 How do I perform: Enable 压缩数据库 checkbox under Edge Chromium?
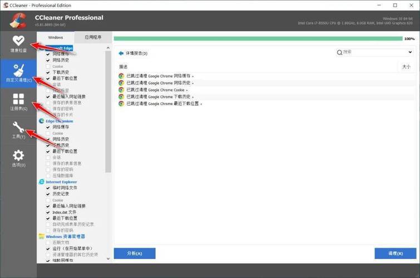[48, 176]
